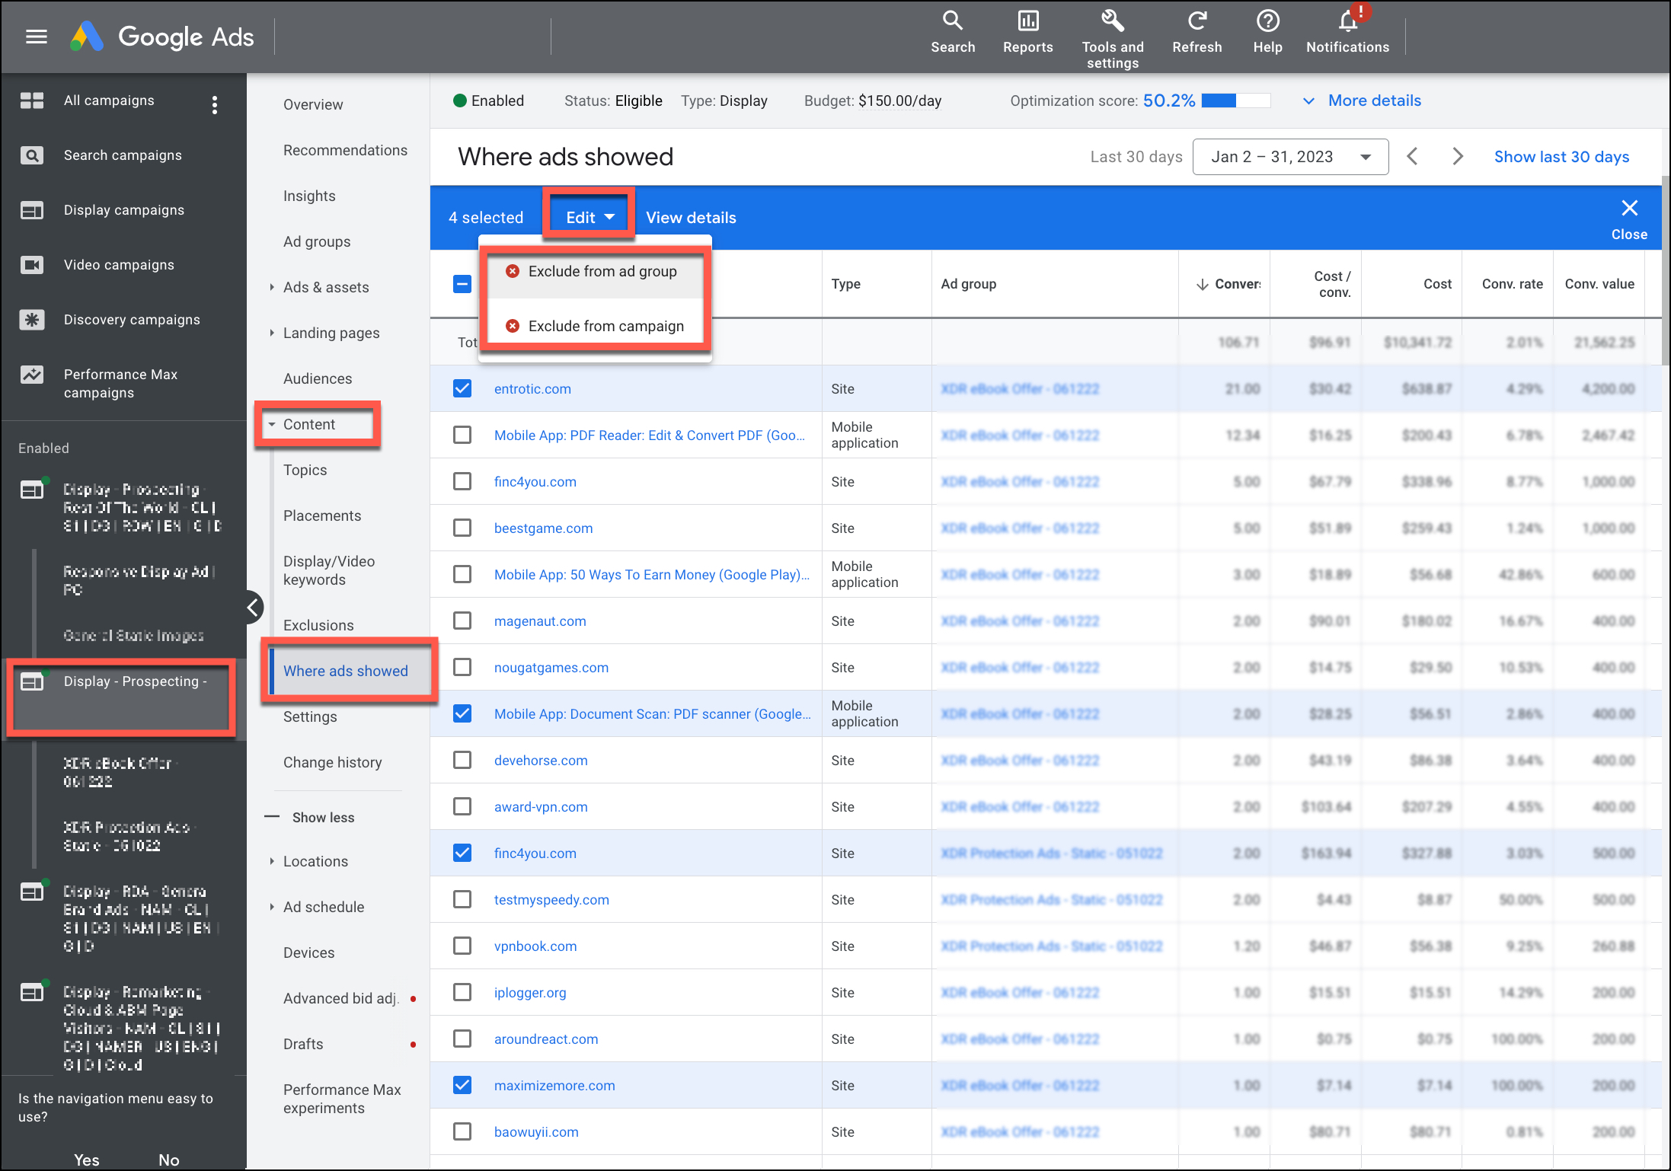Screen dimensions: 1671x1171
Task: Choose Exclude from campaign menu option
Action: coord(605,326)
